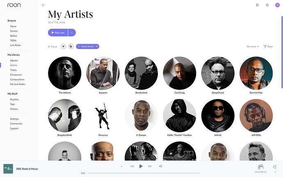This screenshot has height=177, width=283.
Task: Open the Filter option
Action: pos(268,46)
